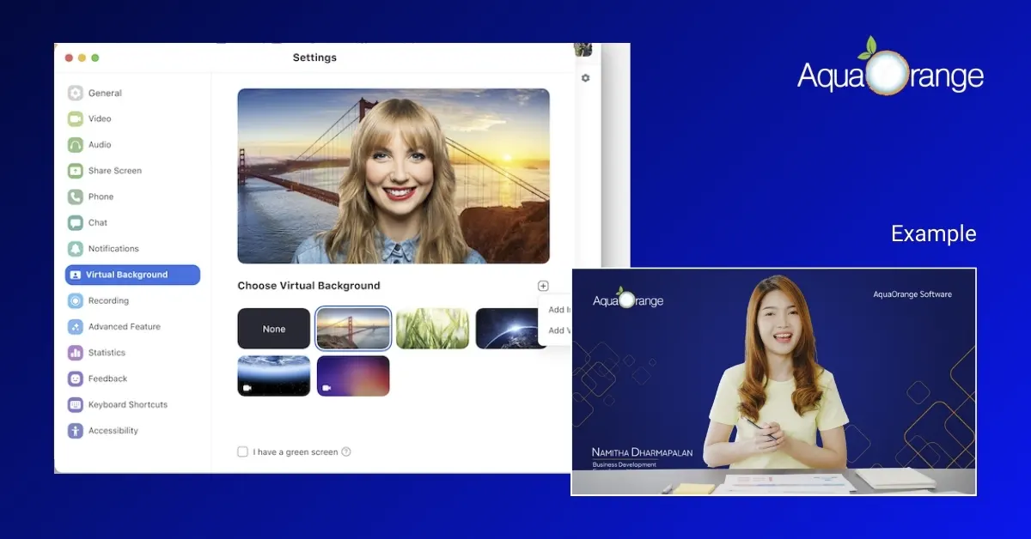Click the profile avatar behind Settings window
The image size is (1031, 539).
[583, 49]
